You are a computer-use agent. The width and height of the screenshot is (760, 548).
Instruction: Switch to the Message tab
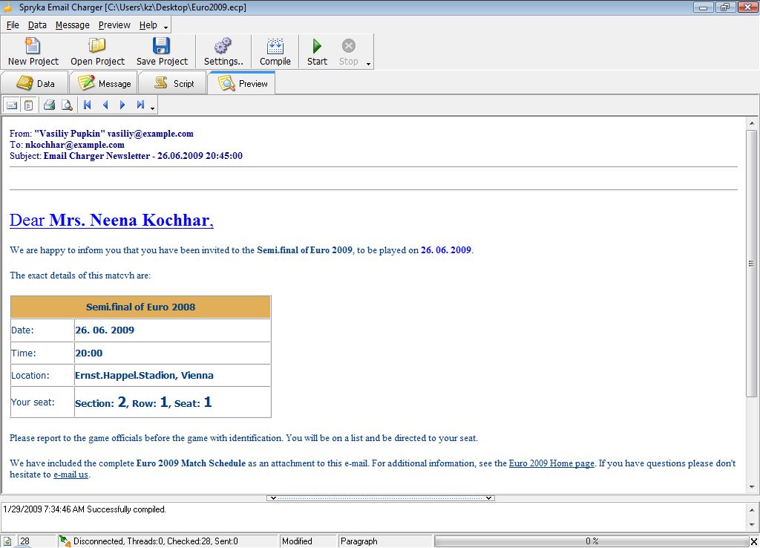click(104, 83)
